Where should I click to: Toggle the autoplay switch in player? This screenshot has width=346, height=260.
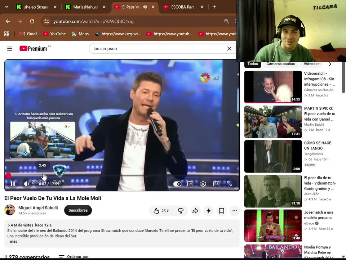pos(177,184)
